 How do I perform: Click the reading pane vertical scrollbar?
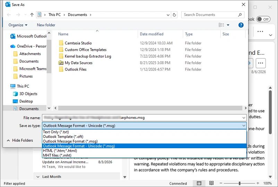(270, 113)
